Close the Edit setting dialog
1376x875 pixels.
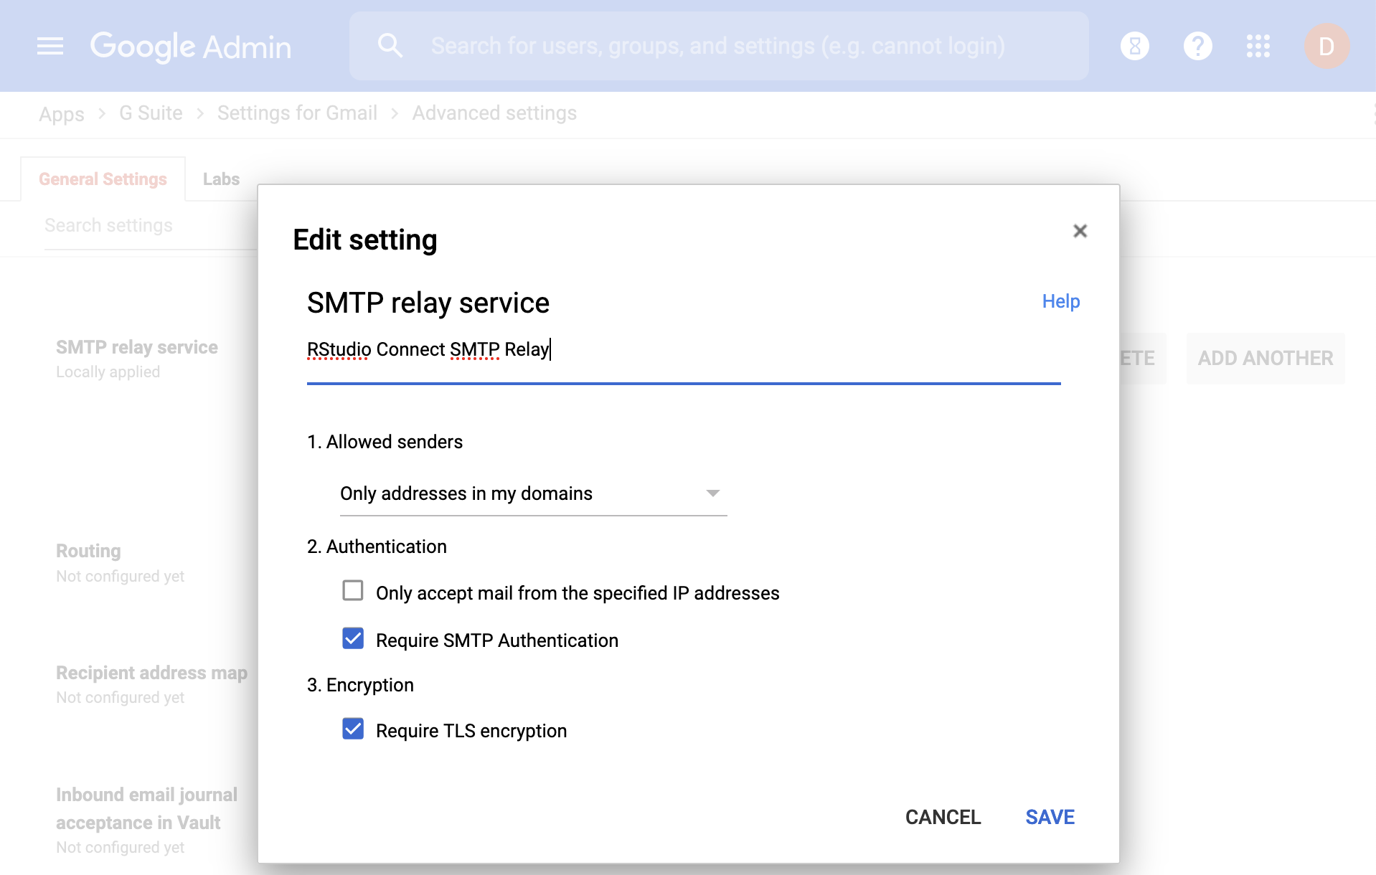tap(1080, 231)
